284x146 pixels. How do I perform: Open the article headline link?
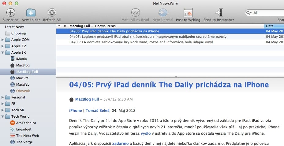169,85
